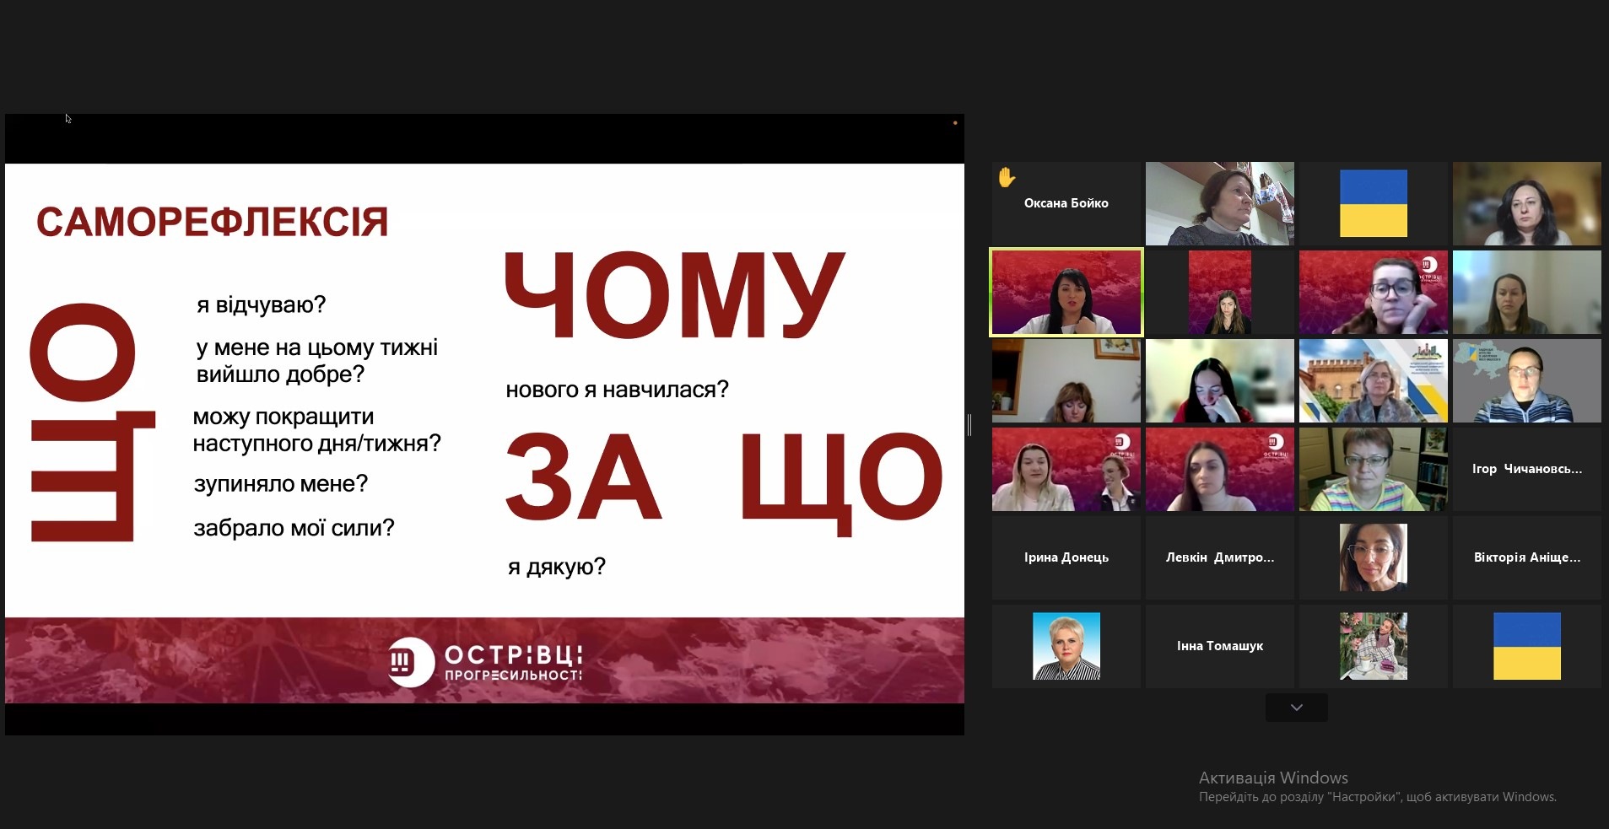
Task: Pick the Левкін Дмитро... participant tile
Action: [1219, 557]
